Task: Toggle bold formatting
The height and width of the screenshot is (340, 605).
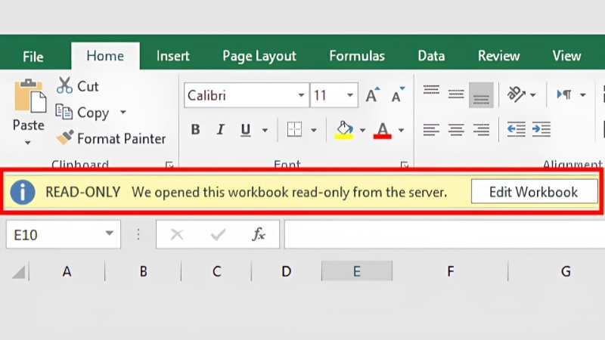Action: pos(196,129)
